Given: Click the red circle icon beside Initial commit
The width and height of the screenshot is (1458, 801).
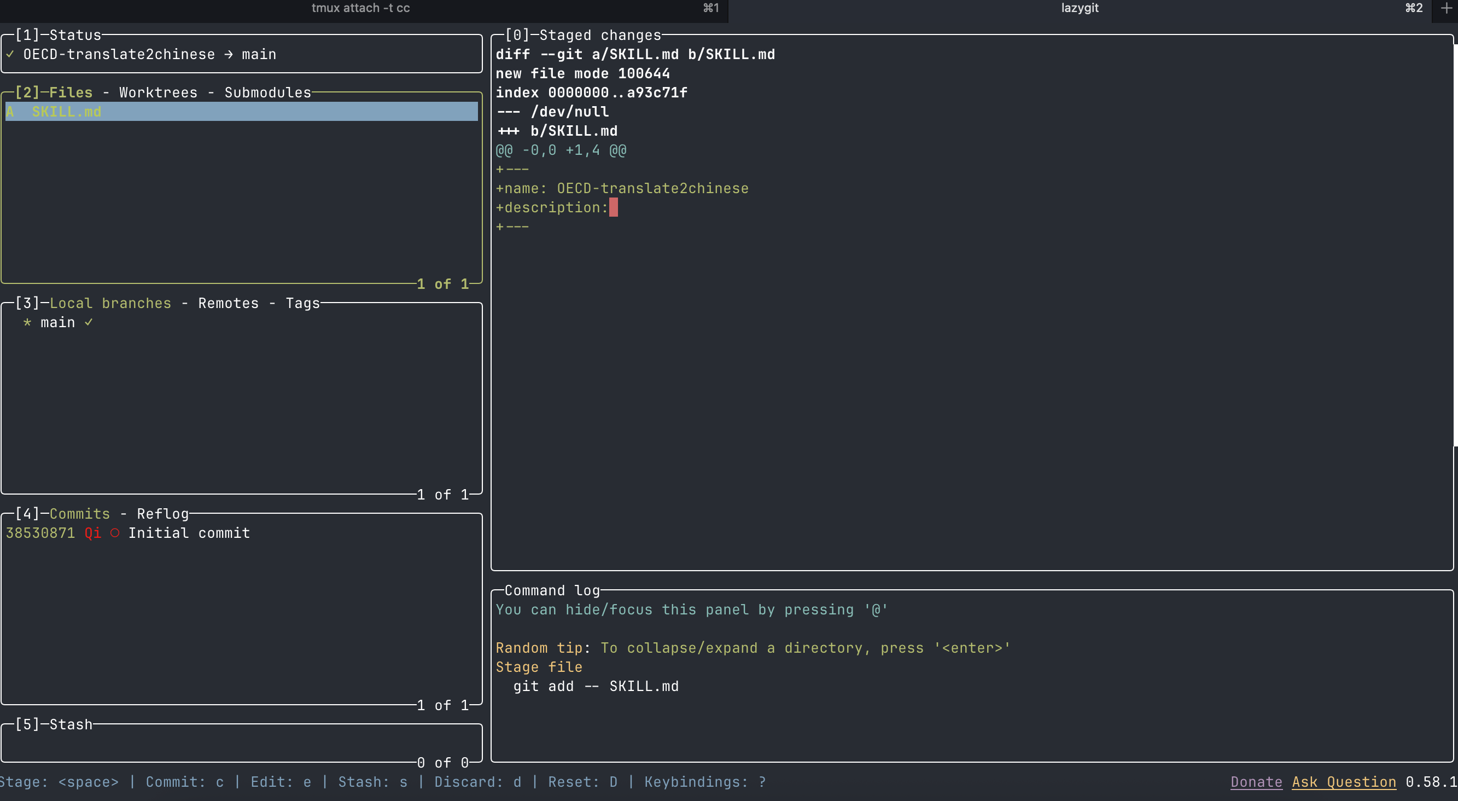Looking at the screenshot, I should coord(115,533).
